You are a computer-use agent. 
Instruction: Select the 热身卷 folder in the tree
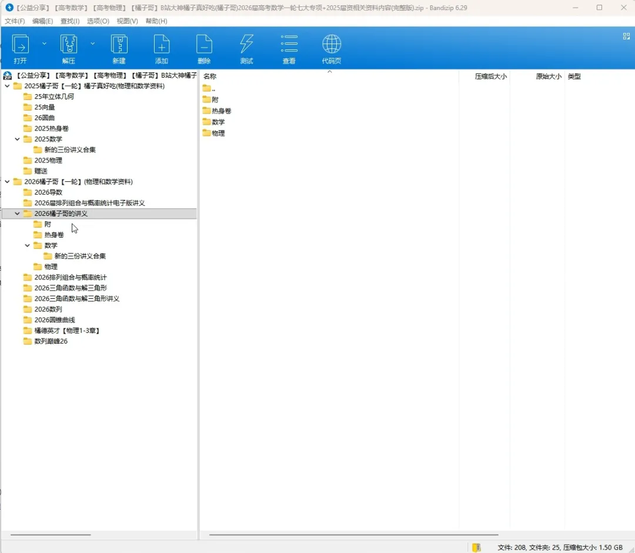coord(49,235)
